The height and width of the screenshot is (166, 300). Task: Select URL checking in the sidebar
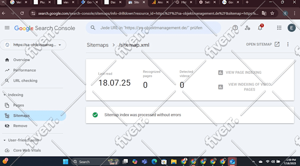tap(25, 81)
